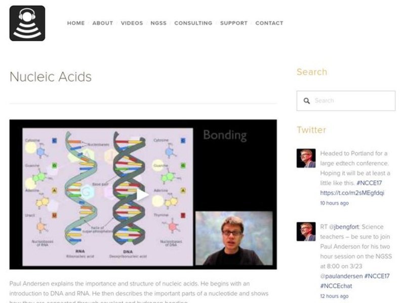Open the NGSS navigation item
This screenshot has width=405, height=303.
[x=158, y=23]
